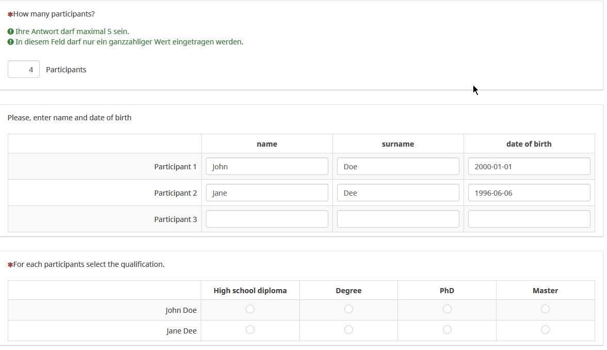
Task: Click the empty Participant 3 date of birth field
Action: click(x=529, y=219)
